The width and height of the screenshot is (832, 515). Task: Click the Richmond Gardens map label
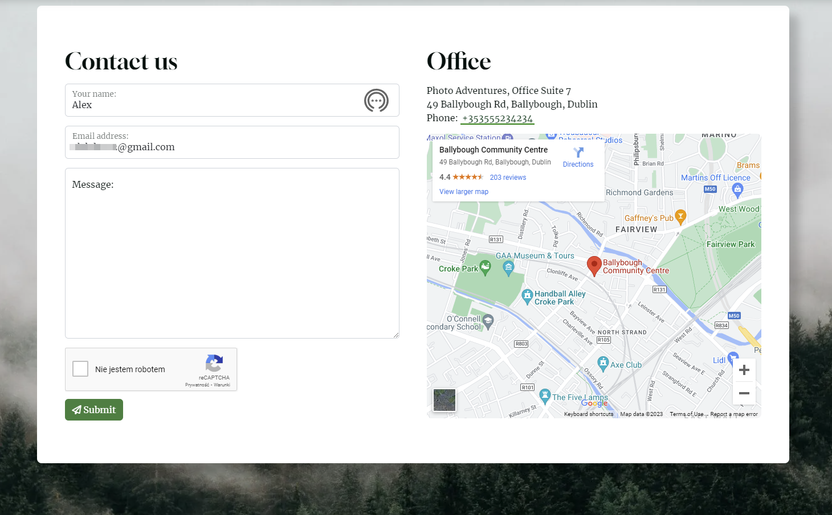click(639, 193)
